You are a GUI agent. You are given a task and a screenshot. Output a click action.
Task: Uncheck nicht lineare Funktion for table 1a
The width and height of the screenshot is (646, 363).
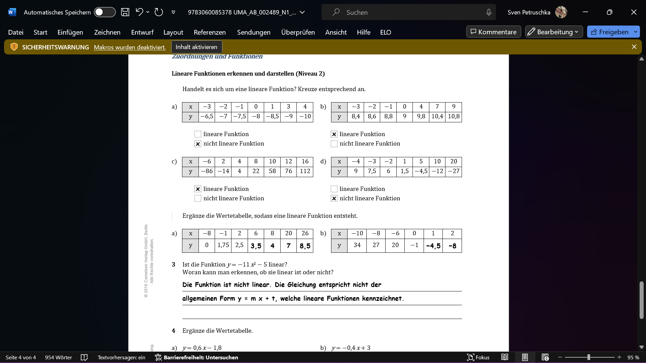[x=198, y=144]
